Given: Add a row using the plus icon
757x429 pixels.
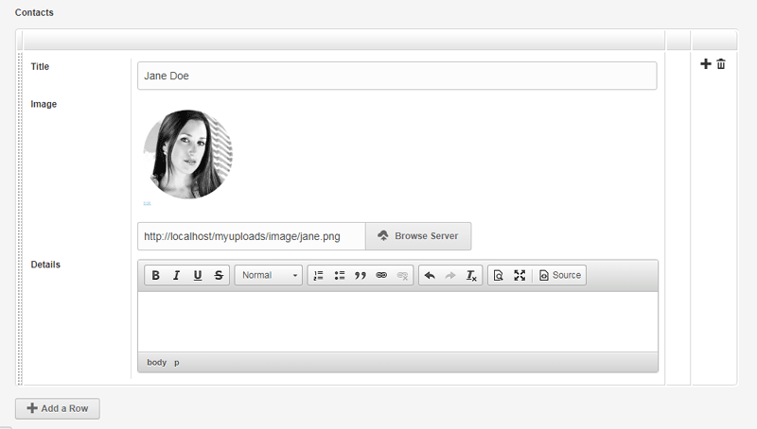Looking at the screenshot, I should point(705,63).
